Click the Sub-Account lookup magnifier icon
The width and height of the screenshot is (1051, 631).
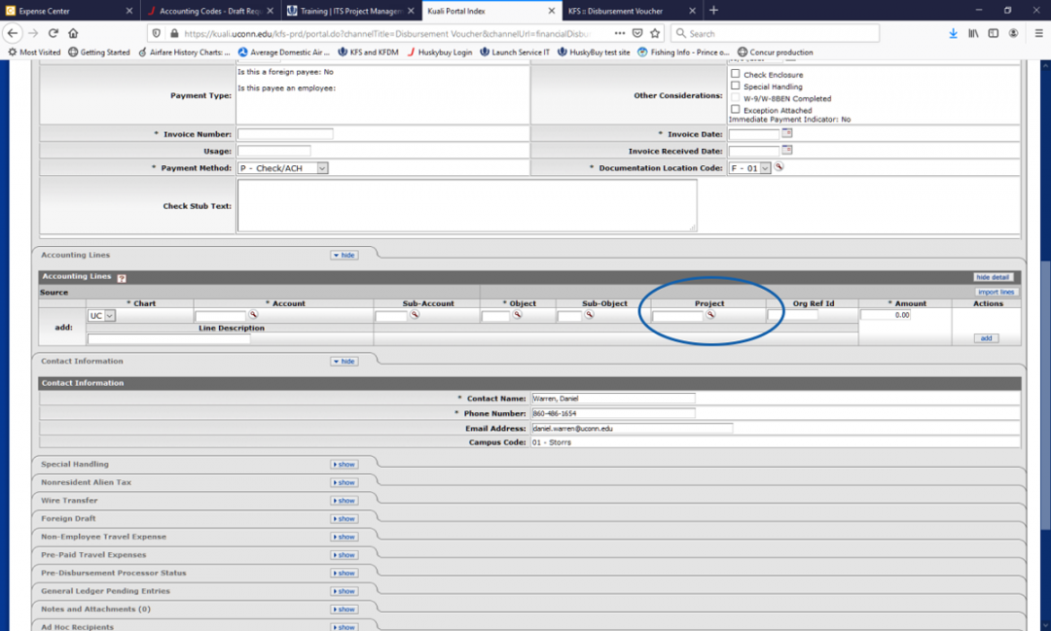pos(415,316)
